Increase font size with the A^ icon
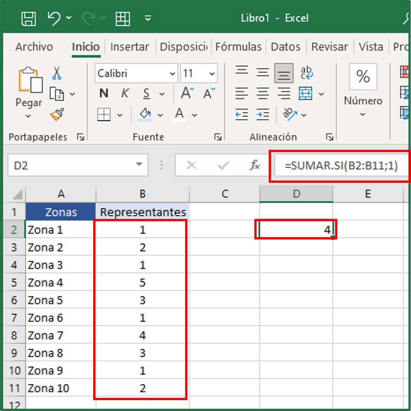This screenshot has width=411, height=411. 187,93
